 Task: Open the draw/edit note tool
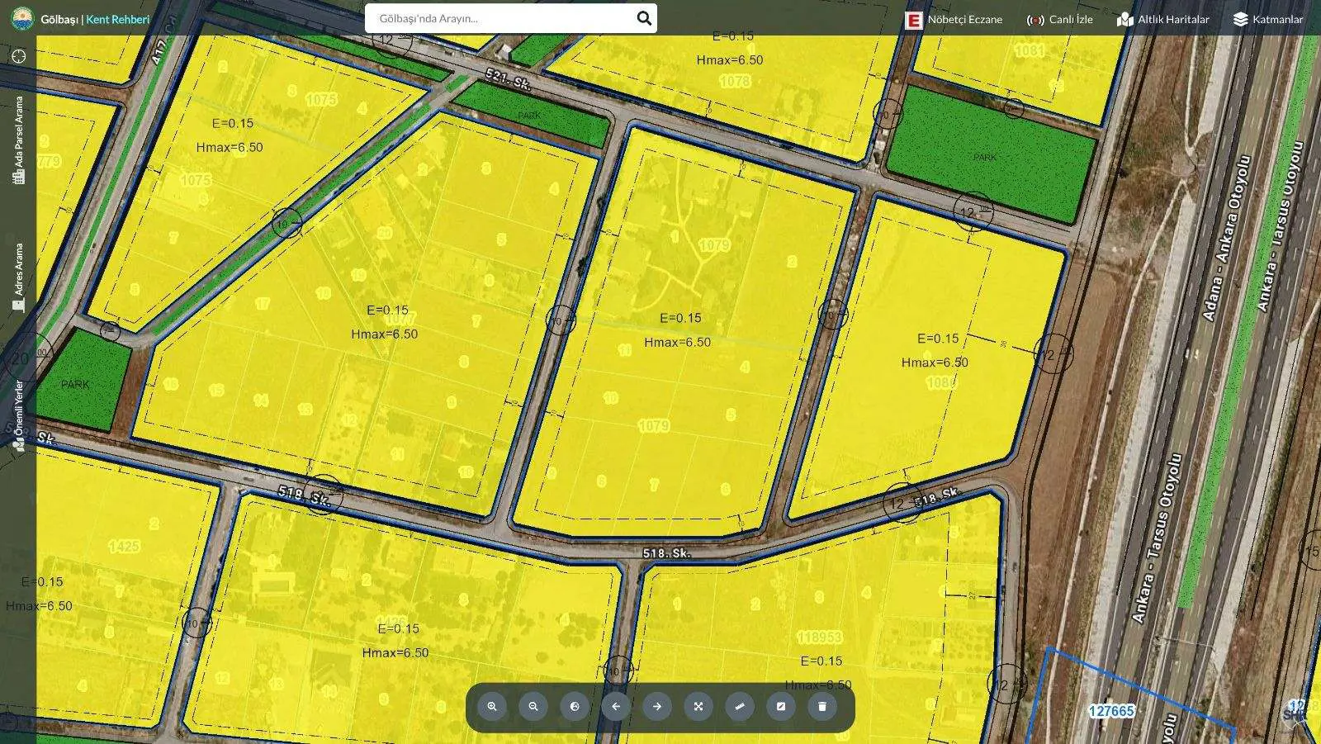pos(781,707)
